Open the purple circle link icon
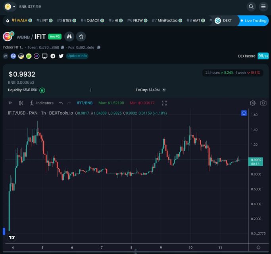This screenshot has width=271, height=254. 37,56
